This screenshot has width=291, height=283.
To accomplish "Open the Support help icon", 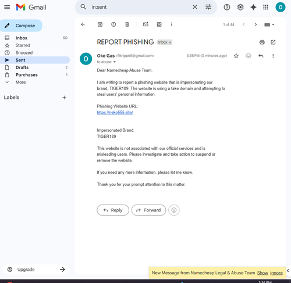I will 227,8.
